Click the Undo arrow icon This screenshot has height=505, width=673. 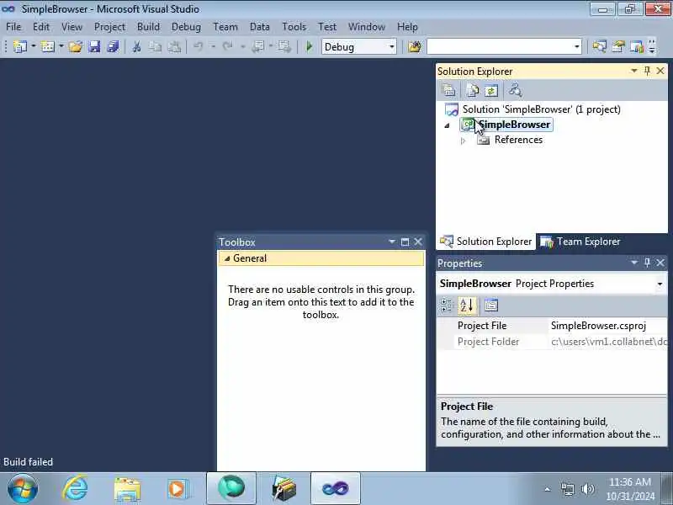[x=198, y=46]
